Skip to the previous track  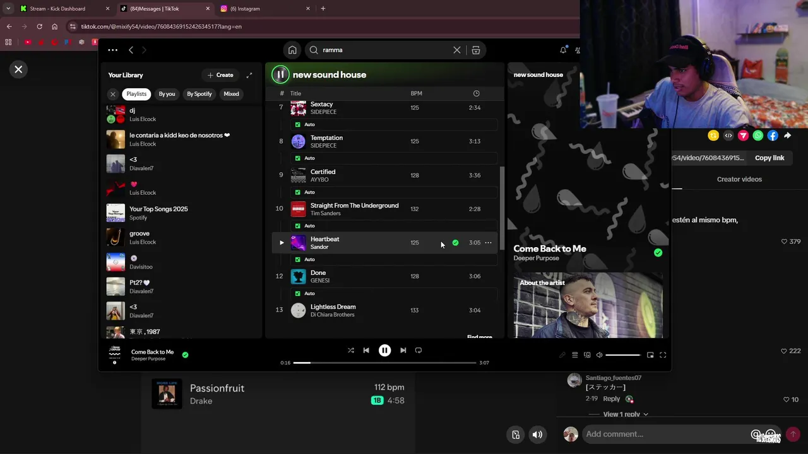366,351
